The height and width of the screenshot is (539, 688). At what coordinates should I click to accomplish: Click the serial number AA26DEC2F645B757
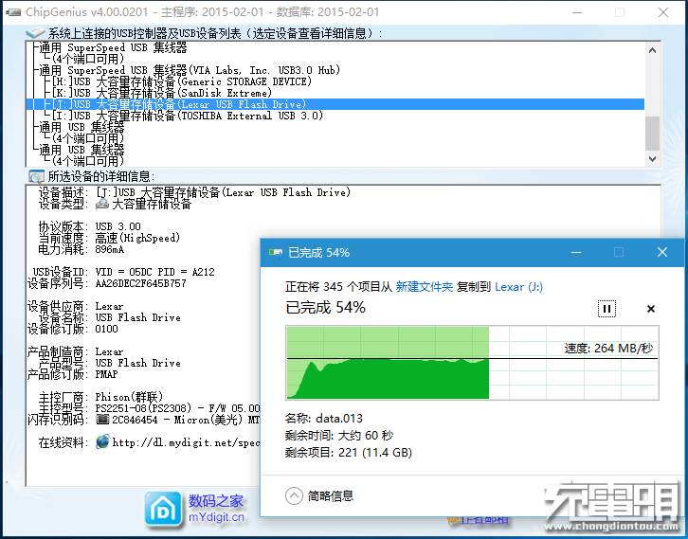[141, 283]
